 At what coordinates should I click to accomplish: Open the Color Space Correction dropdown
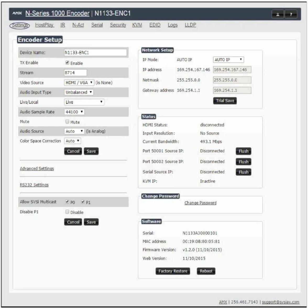pyautogui.click(x=73, y=141)
